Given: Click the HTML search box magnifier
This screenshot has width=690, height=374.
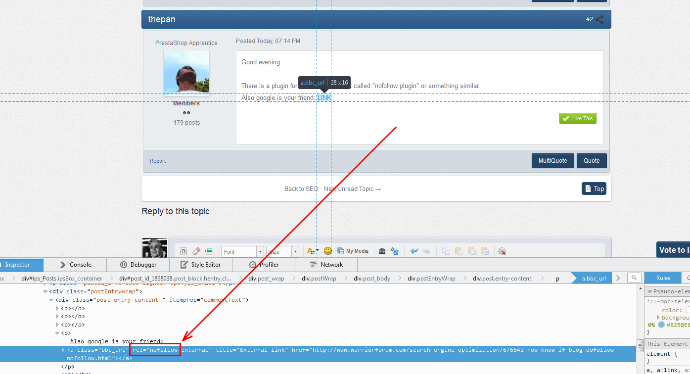Looking at the screenshot, I should coord(635,278).
